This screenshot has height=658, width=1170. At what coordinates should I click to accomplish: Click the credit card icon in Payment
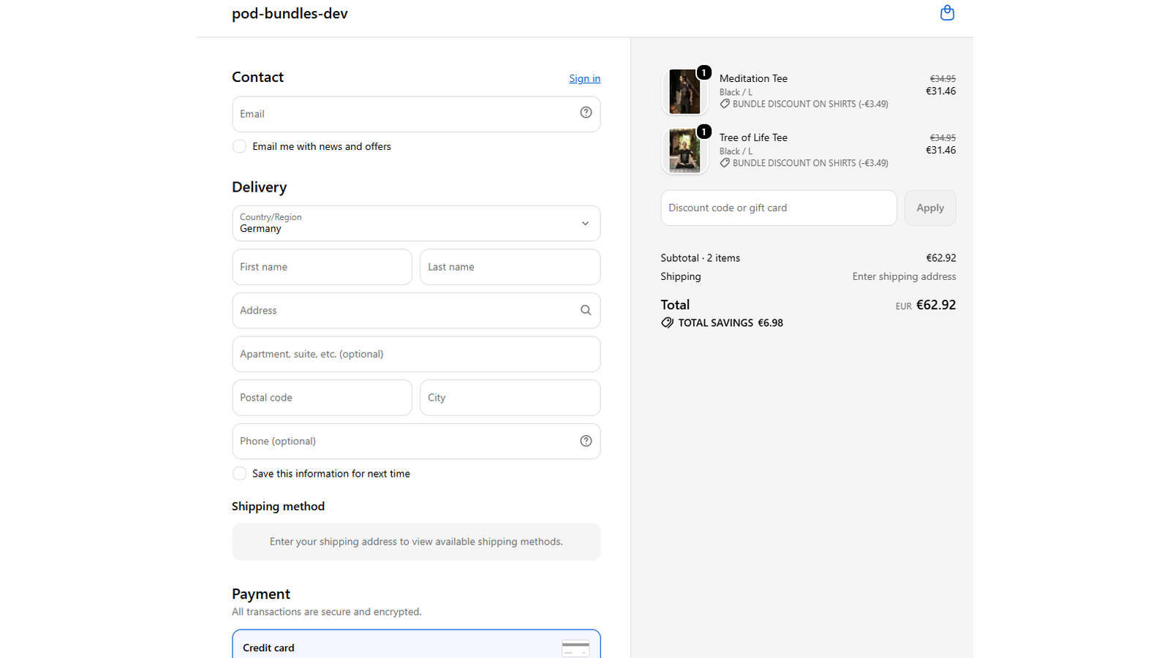point(575,648)
